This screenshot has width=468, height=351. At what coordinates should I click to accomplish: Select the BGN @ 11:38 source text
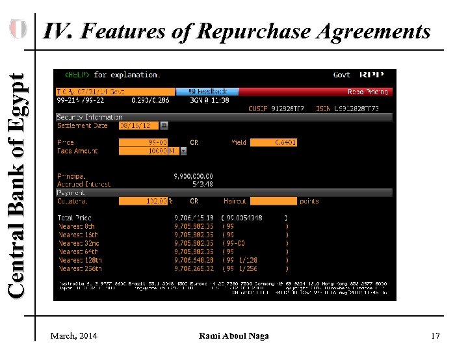click(x=209, y=100)
